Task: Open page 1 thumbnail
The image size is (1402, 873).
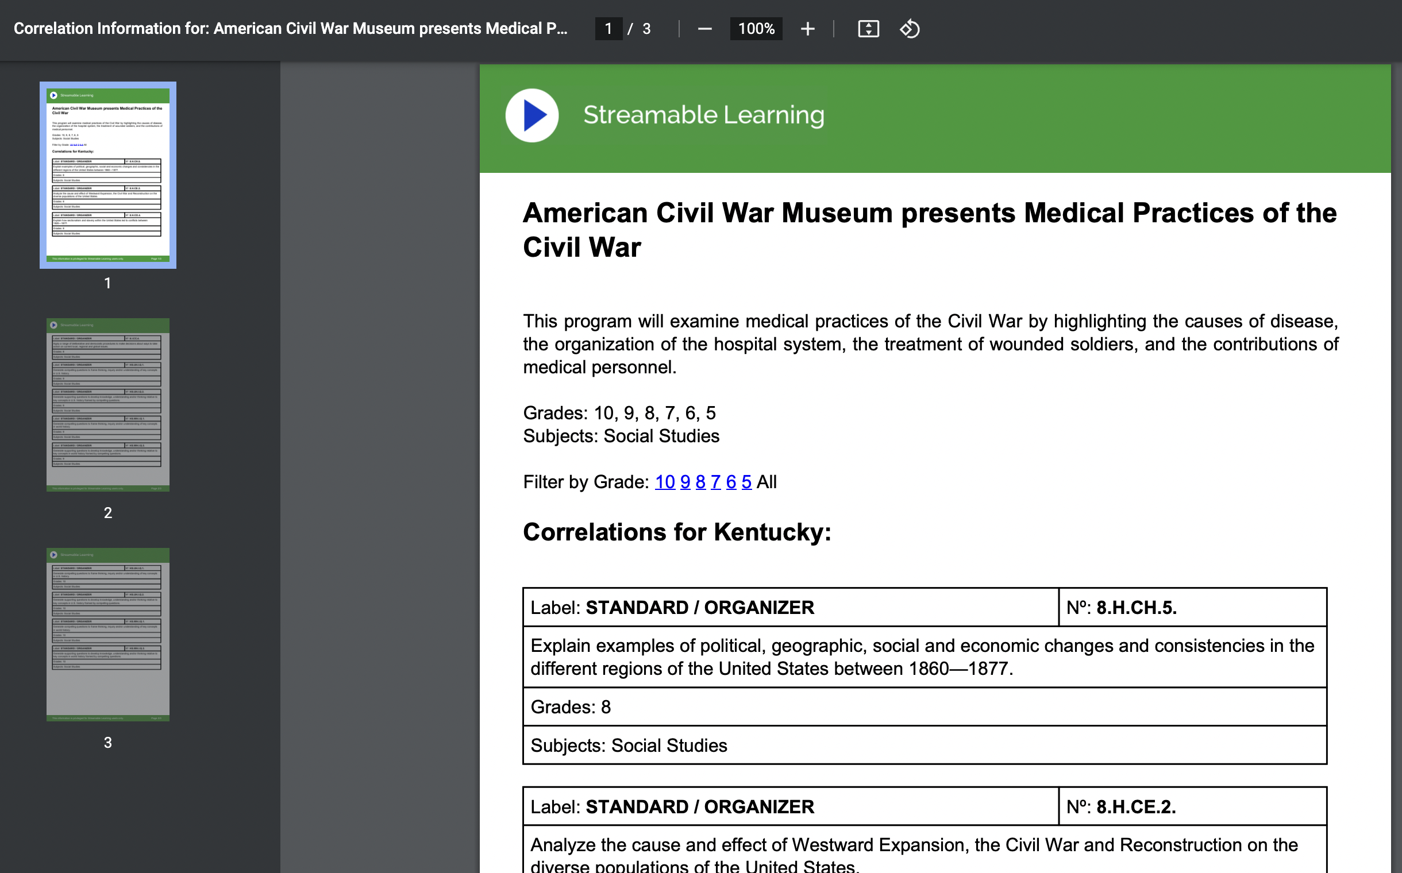Action: click(108, 175)
